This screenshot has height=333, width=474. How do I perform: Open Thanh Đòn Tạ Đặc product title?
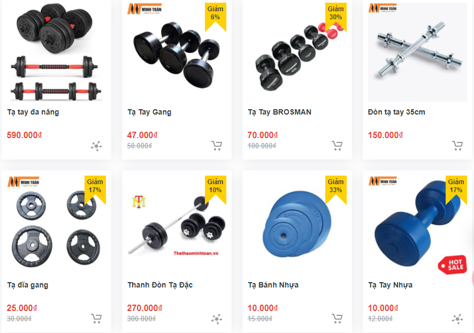[160, 285]
